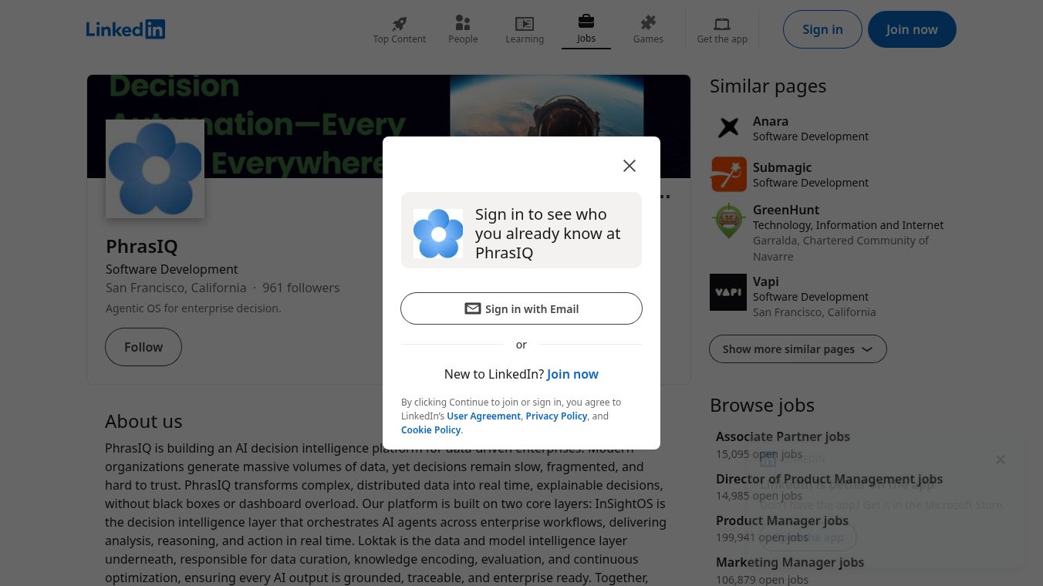Open the Cookie Policy link
The image size is (1043, 586).
(430, 429)
